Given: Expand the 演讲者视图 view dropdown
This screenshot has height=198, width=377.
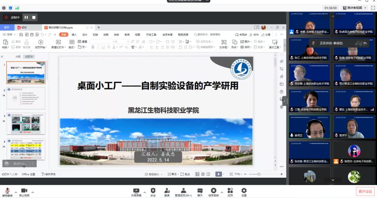Looking at the screenshot, I should [x=365, y=8].
